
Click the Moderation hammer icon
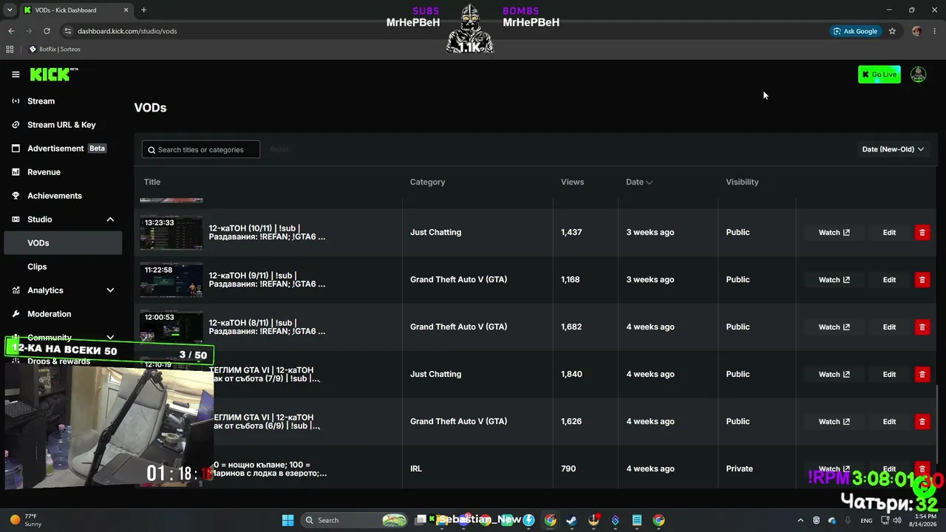tap(16, 314)
